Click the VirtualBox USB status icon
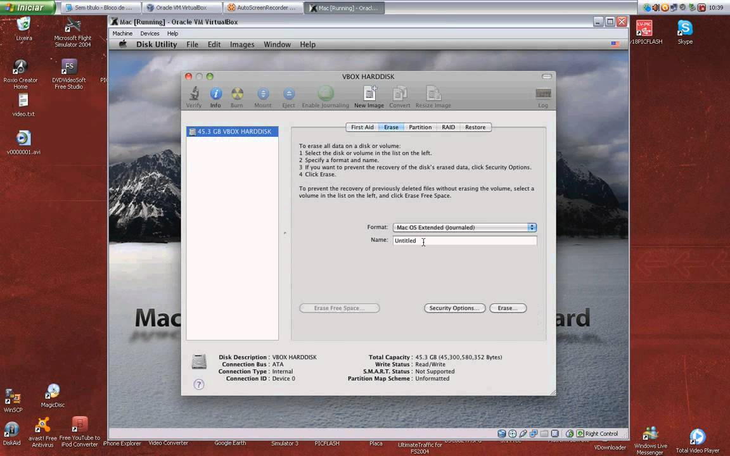This screenshot has width=730, height=456. click(523, 434)
